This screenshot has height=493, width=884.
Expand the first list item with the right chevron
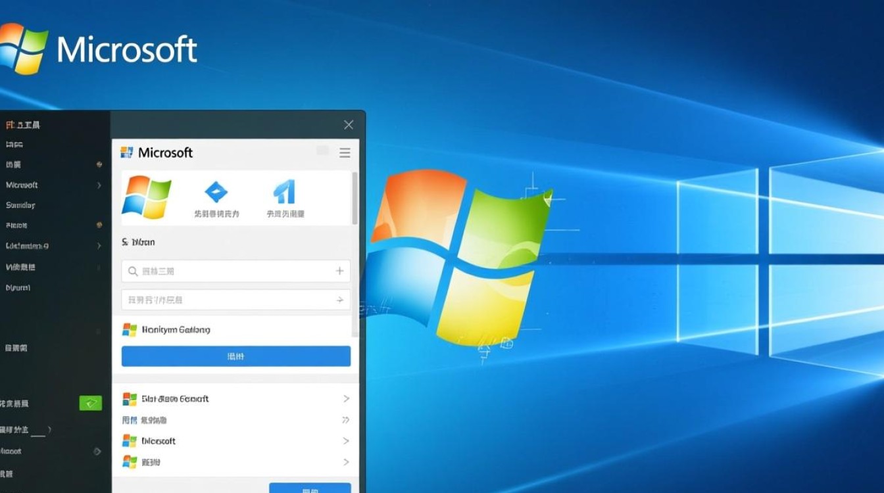click(x=347, y=398)
